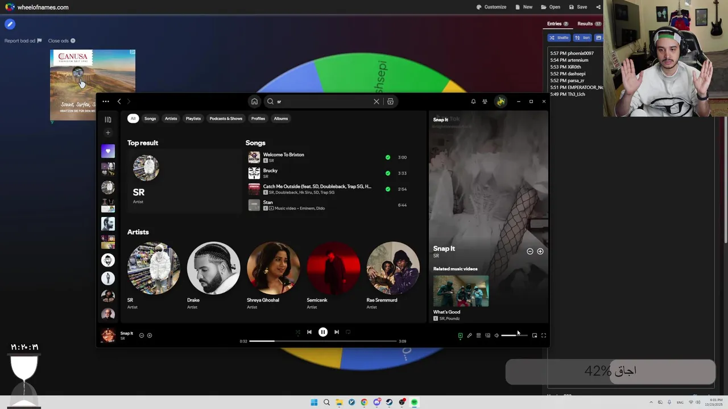The image size is (728, 409).
Task: Create a playlist with the plus icon
Action: [x=108, y=133]
